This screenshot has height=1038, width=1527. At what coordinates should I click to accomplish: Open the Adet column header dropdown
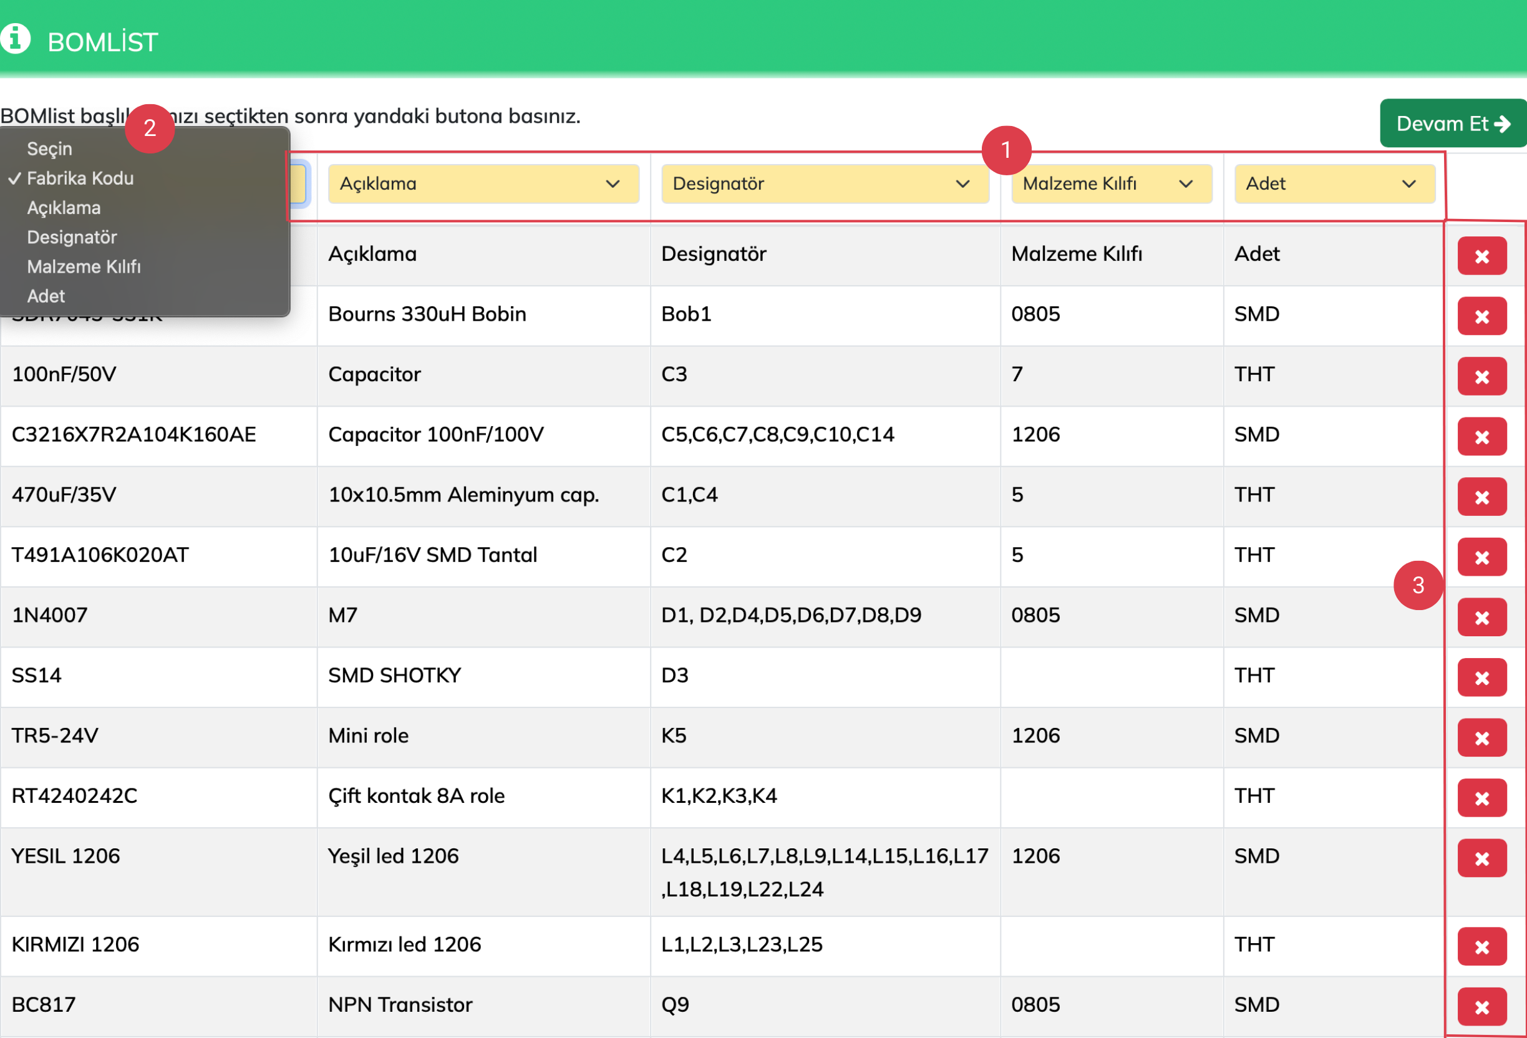point(1334,184)
